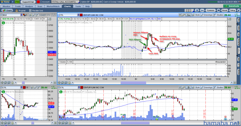
Task: Click the green info icon on the daily CTL chart
Action: coord(61,92)
